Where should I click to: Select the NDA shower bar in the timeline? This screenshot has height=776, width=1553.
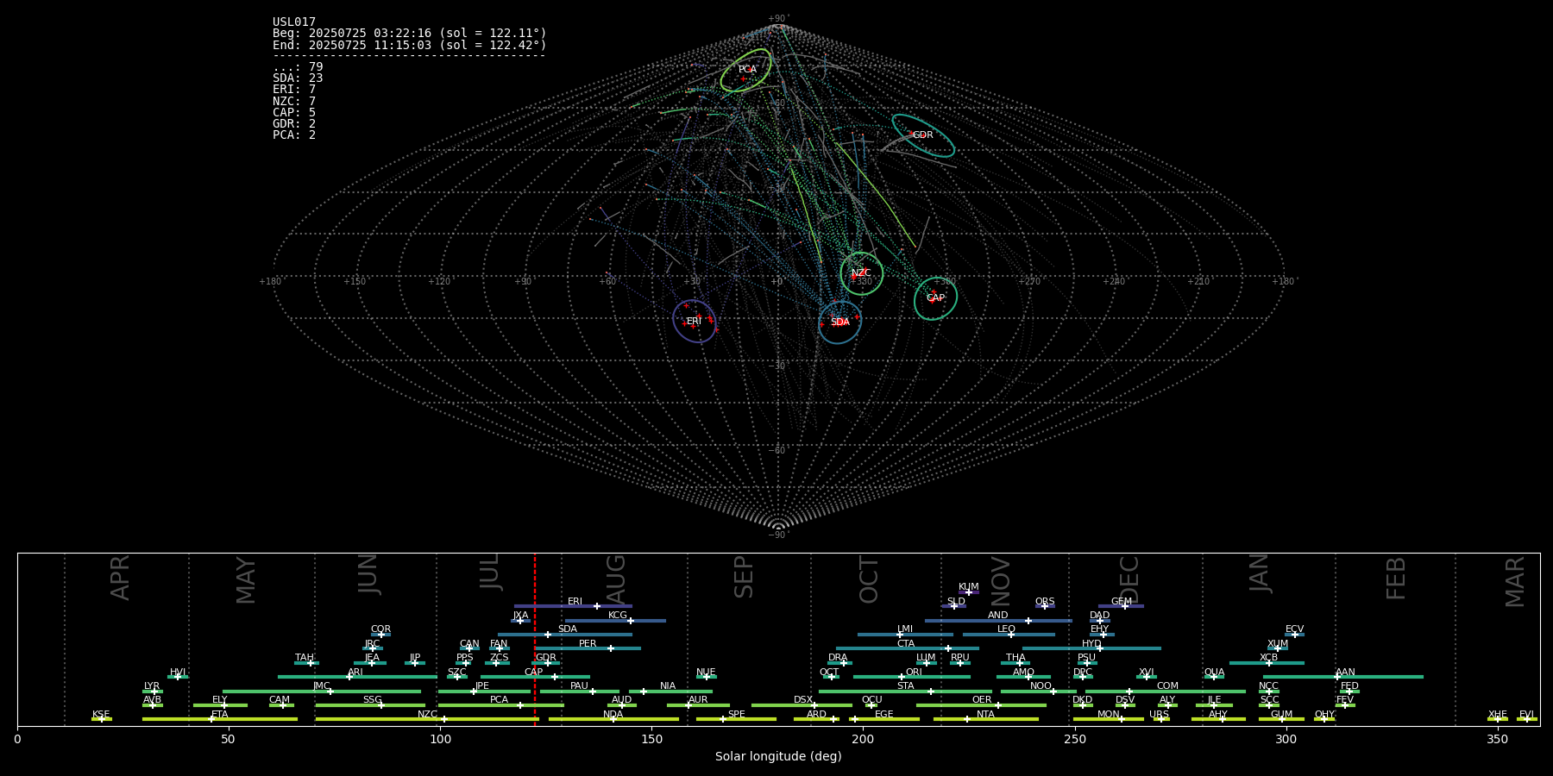tap(614, 719)
